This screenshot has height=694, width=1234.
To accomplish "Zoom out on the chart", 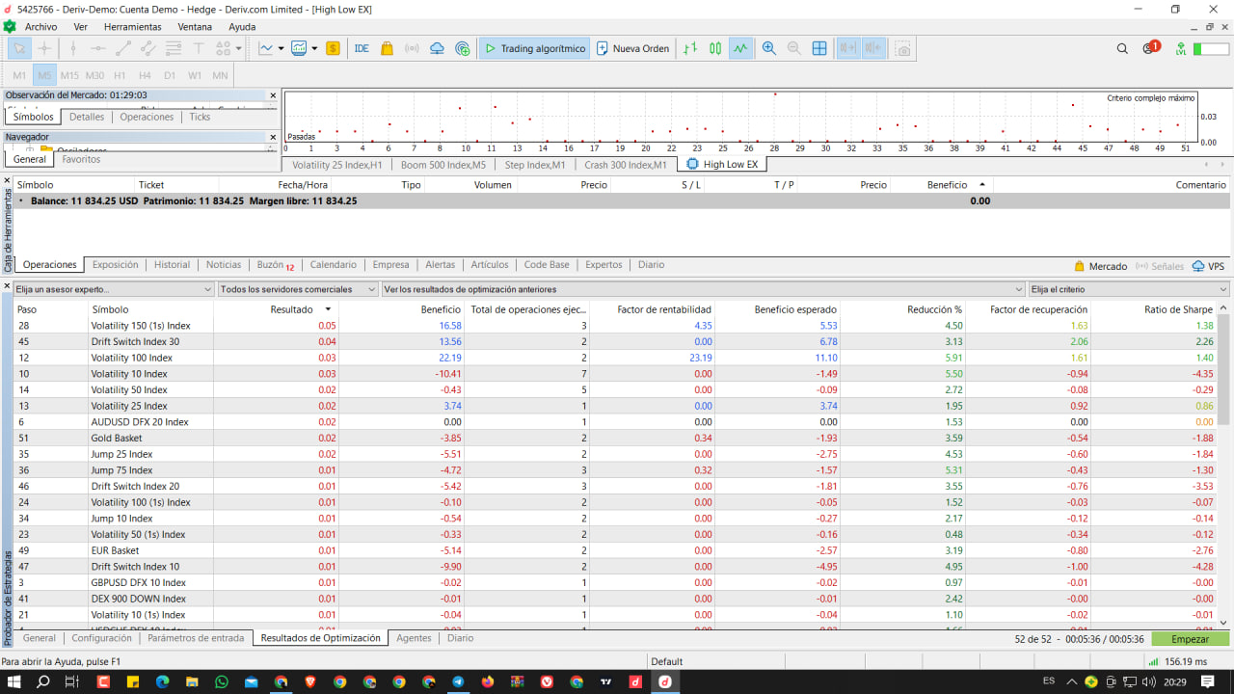I will coord(794,48).
